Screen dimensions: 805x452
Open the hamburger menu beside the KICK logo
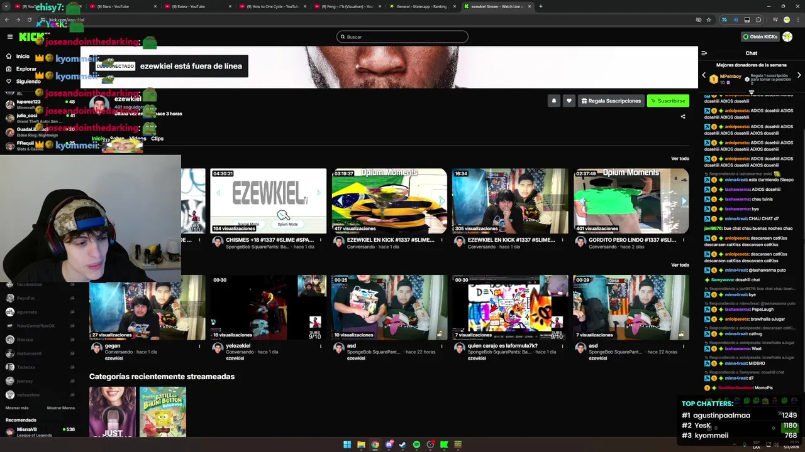pyautogui.click(x=9, y=37)
